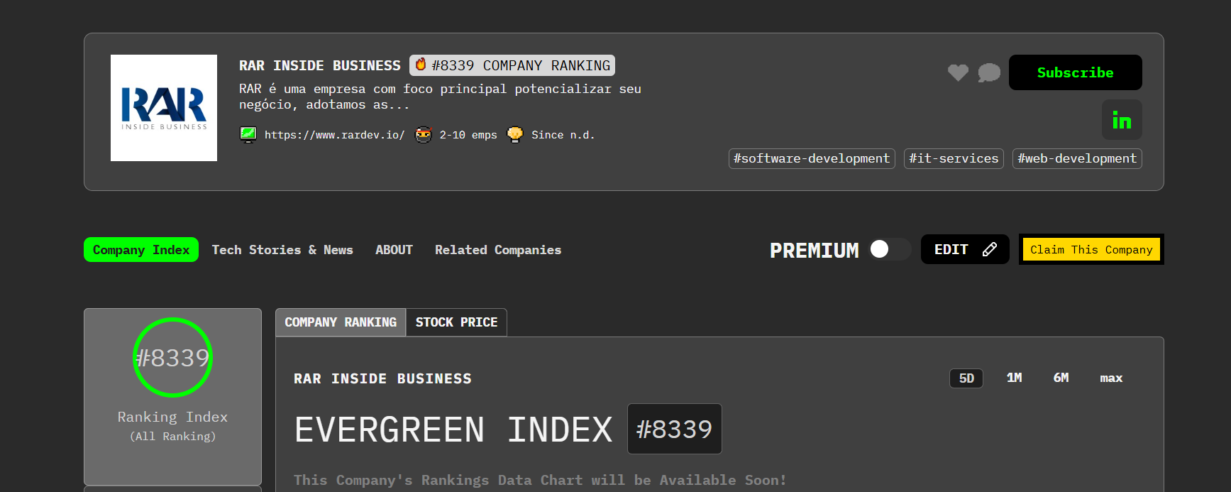Viewport: 1231px width, 492px height.
Task: Click the ninja employees icon
Action: (423, 134)
